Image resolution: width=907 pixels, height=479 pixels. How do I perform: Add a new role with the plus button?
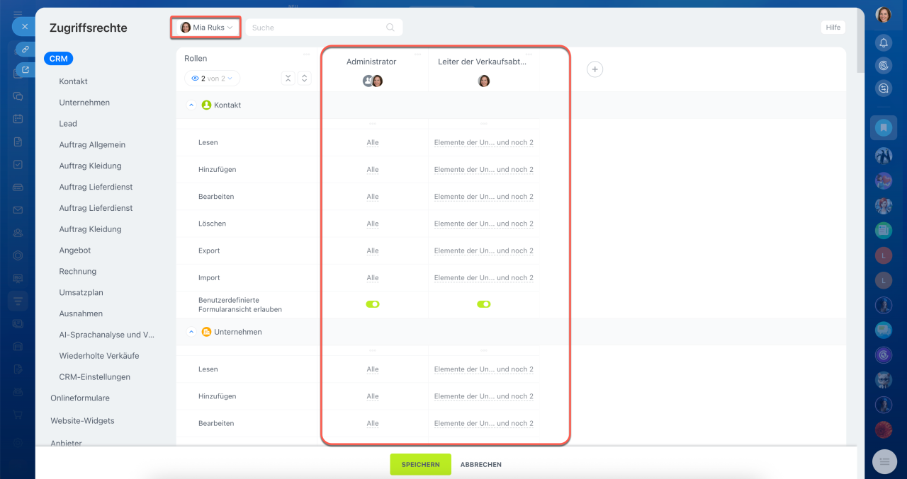(x=595, y=69)
